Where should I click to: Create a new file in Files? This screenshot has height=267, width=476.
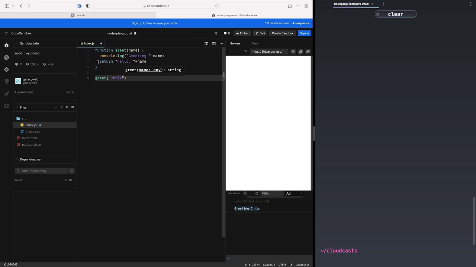tap(67, 107)
